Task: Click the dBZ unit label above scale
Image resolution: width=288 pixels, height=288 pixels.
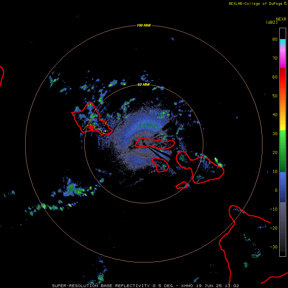Action: tap(272, 22)
